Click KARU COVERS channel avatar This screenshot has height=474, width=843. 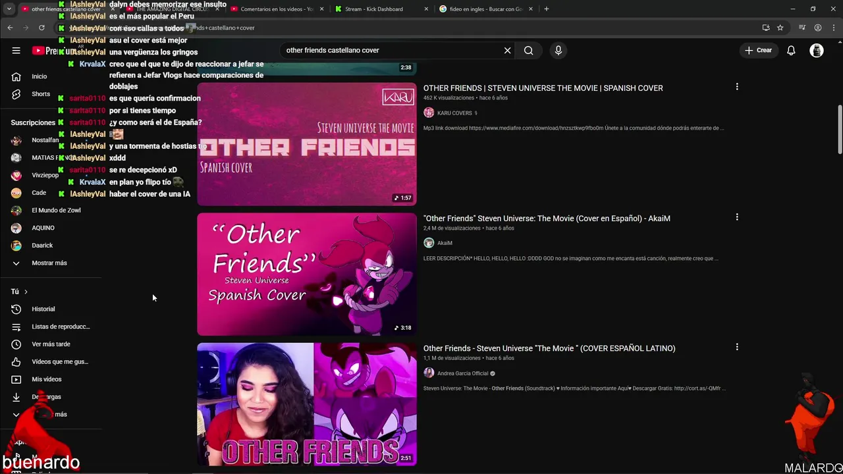point(429,113)
